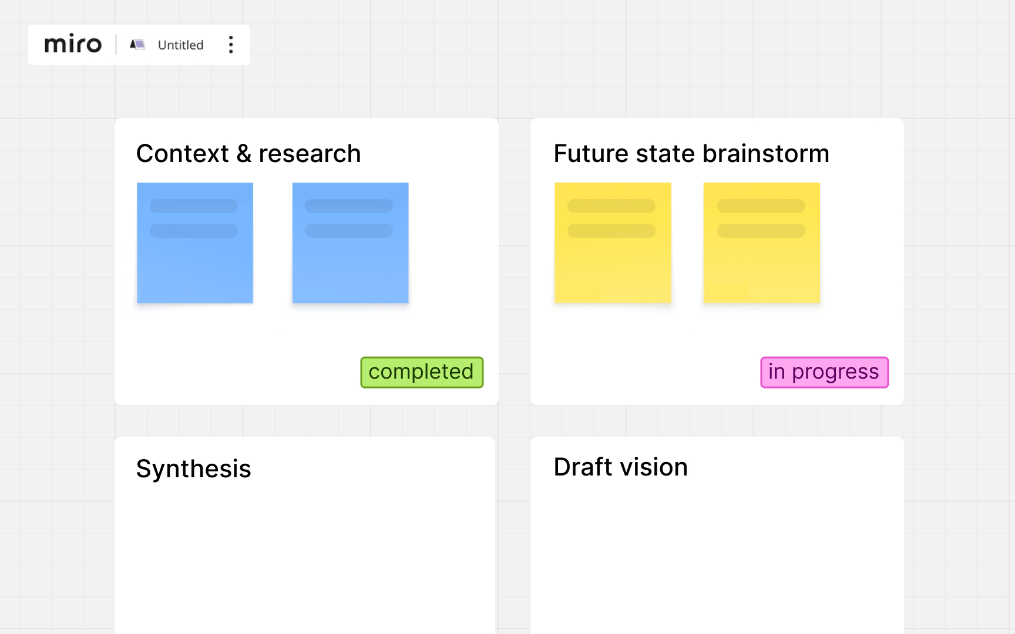Click top placeholder line on left yellow sticky

click(x=611, y=206)
